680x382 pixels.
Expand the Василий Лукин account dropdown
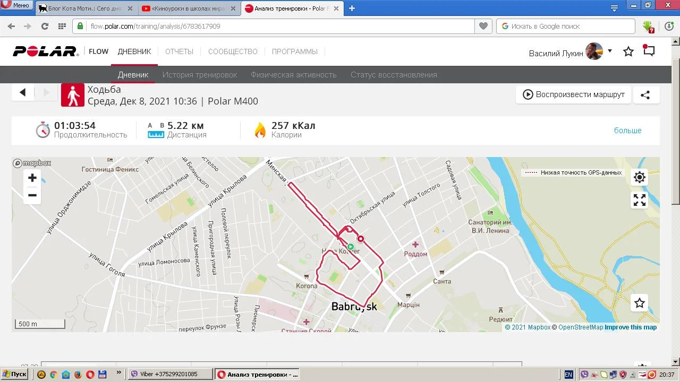coord(610,51)
